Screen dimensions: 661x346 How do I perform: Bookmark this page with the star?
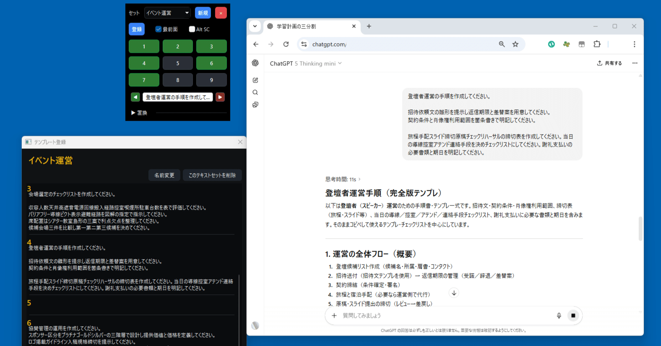pos(515,44)
